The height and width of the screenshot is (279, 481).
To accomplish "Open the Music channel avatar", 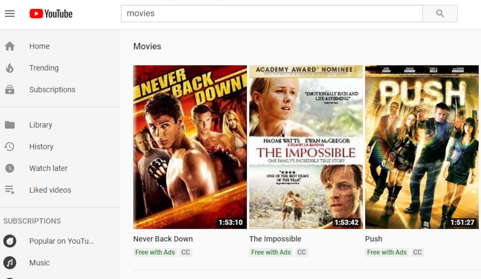I will 10,263.
